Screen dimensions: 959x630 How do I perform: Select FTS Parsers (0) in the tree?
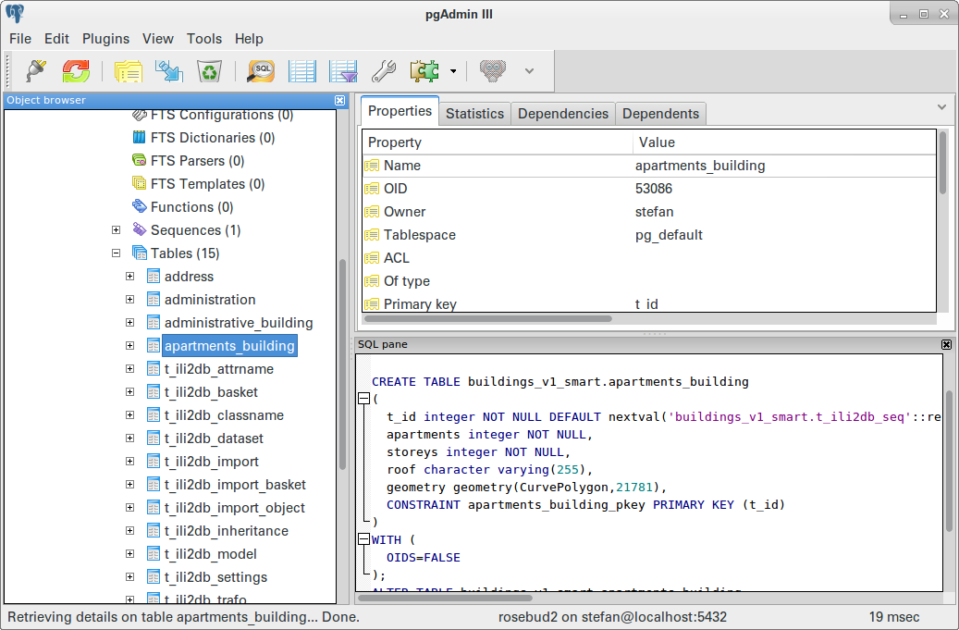[x=198, y=161]
